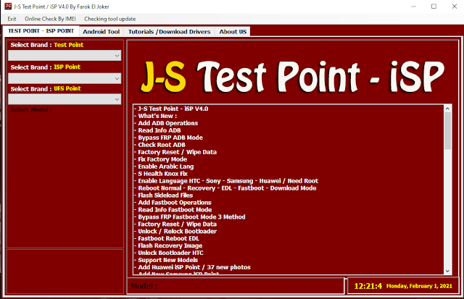
Task: Select 'Fastboot Reboot EDL' line
Action: [x=168, y=238]
